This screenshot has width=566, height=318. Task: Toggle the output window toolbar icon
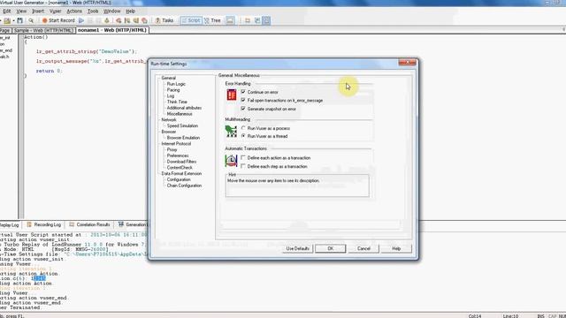230,20
